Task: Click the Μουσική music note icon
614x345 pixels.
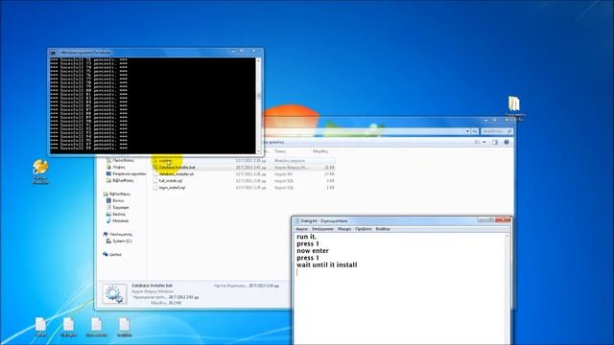Action: pyautogui.click(x=108, y=220)
